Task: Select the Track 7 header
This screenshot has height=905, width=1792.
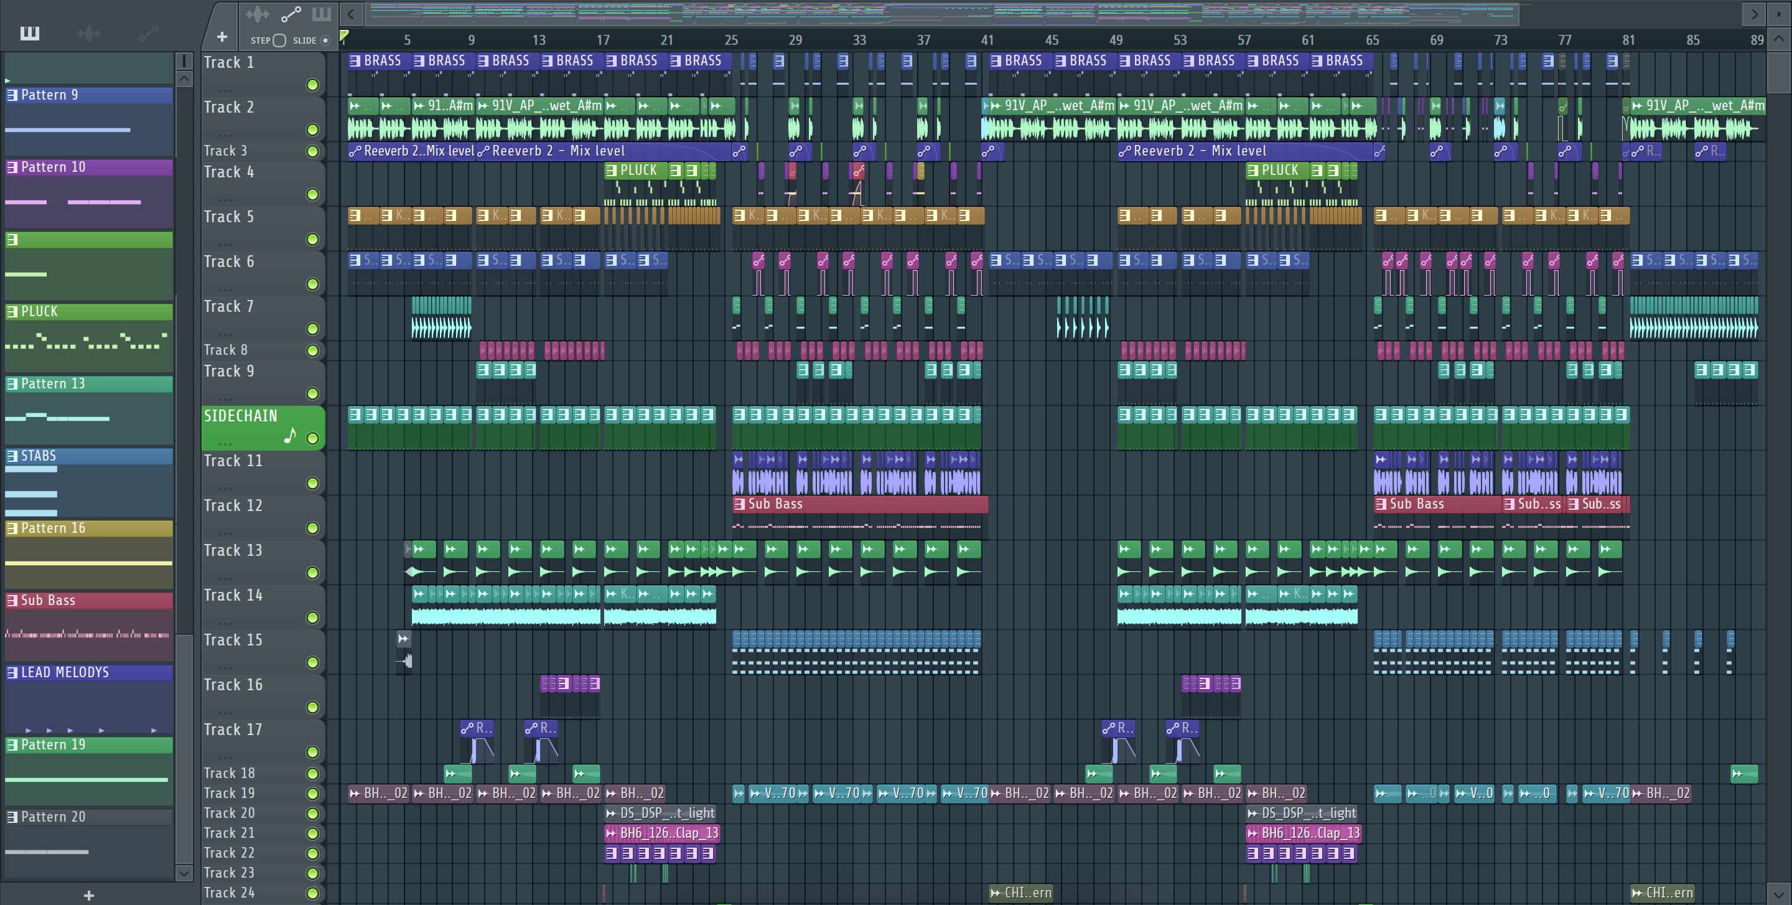Action: pyautogui.click(x=263, y=317)
